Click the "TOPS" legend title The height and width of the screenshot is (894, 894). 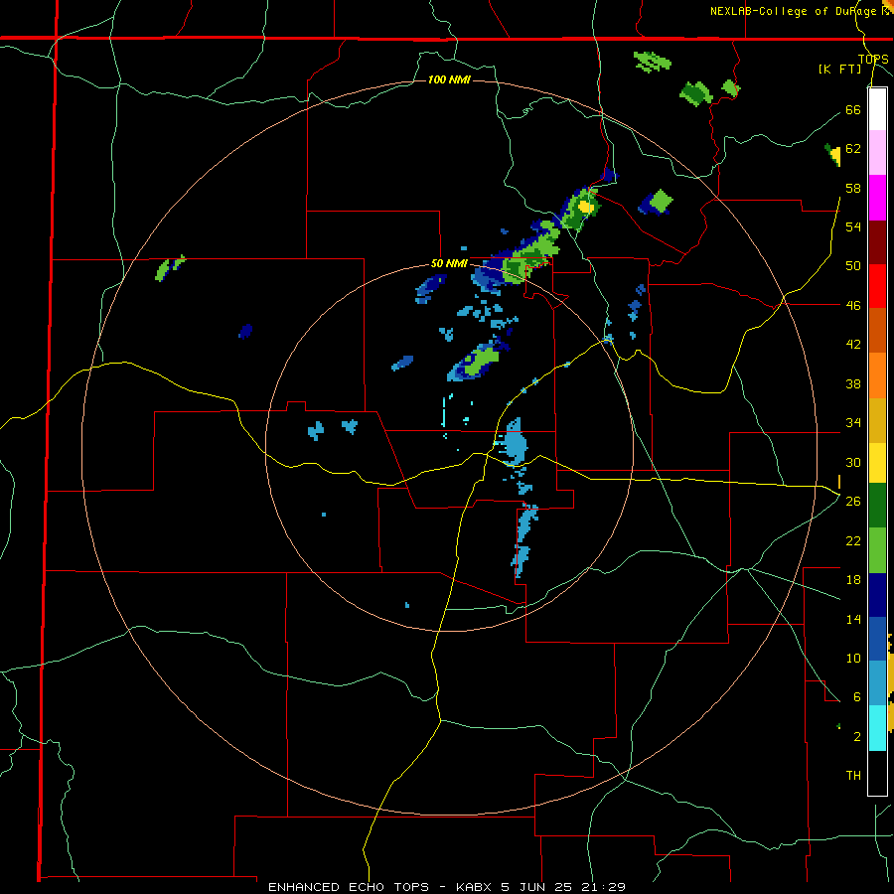(873, 59)
